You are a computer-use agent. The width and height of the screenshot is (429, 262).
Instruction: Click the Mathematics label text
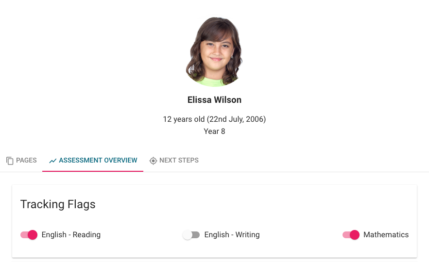[x=386, y=235]
